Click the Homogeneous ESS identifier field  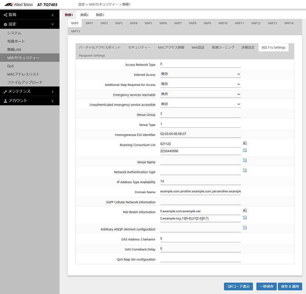[x=201, y=134]
